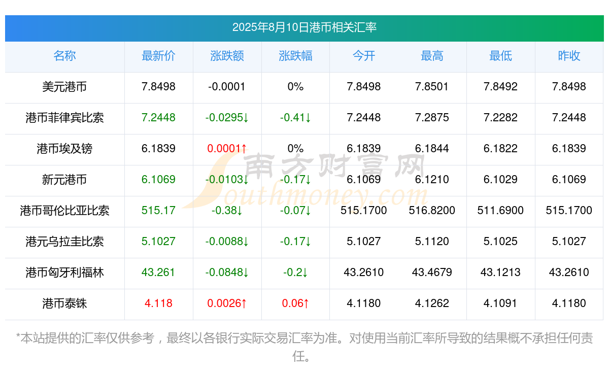Click the 港币哥伦比亚比索 previous close 515.1700

pyautogui.click(x=569, y=211)
